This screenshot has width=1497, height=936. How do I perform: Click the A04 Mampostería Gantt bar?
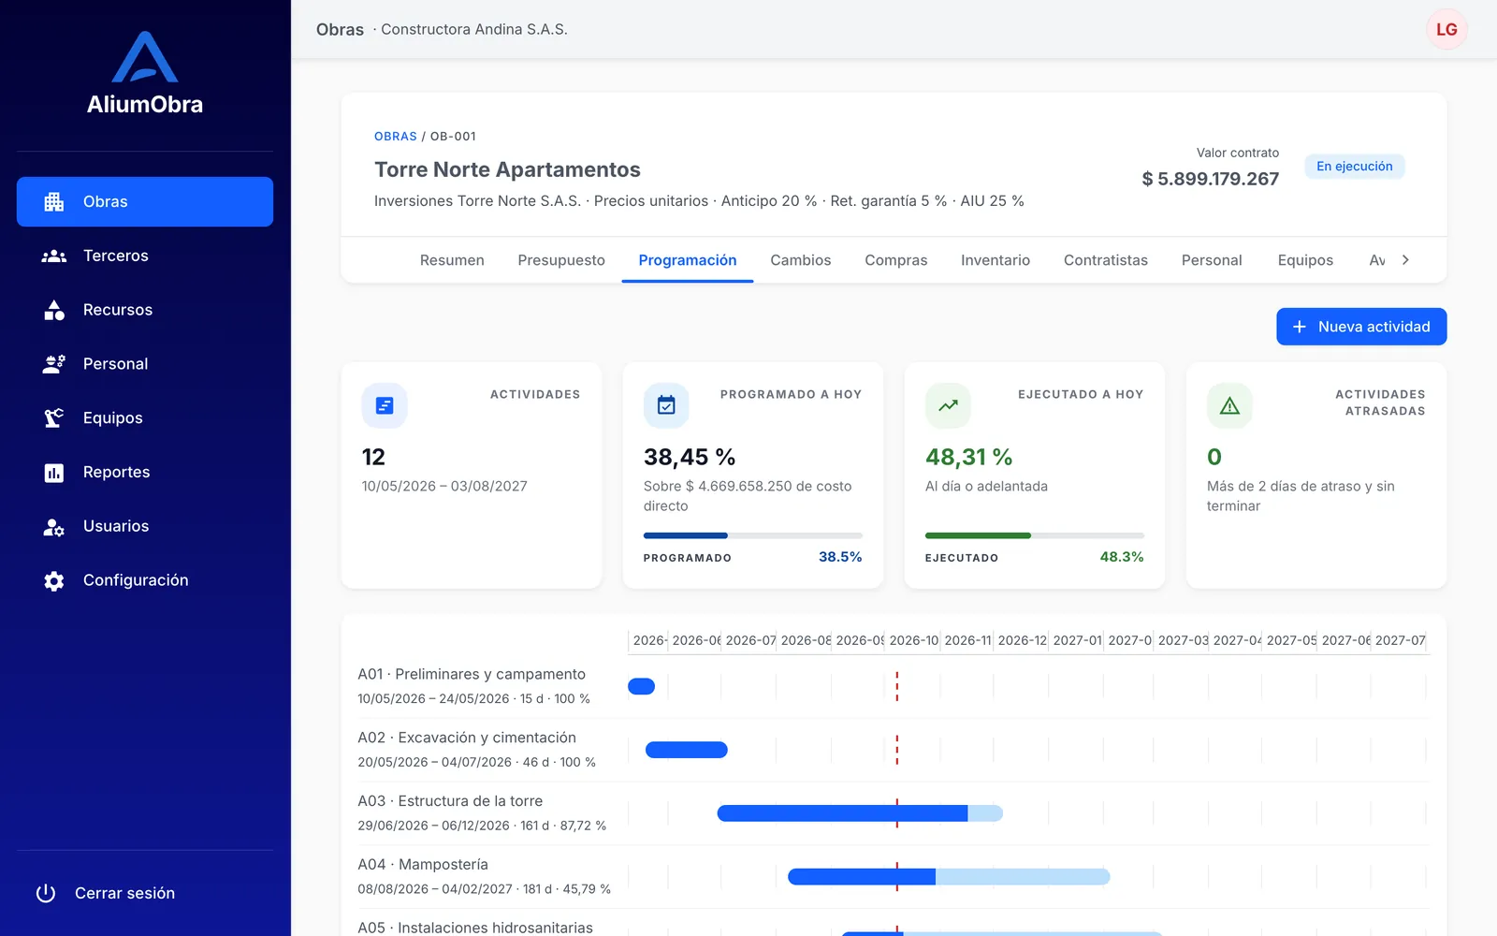949,877
